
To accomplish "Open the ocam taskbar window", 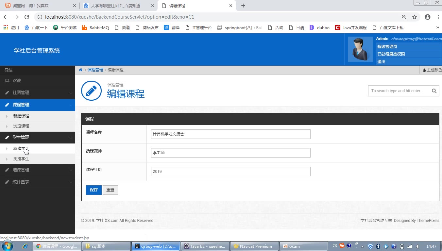I will coord(304,246).
